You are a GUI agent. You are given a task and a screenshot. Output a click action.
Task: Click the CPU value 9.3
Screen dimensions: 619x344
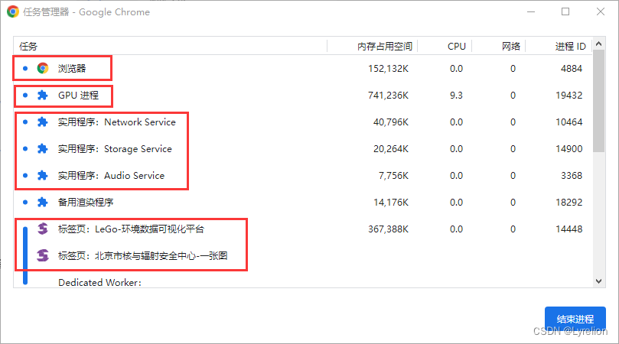point(456,96)
